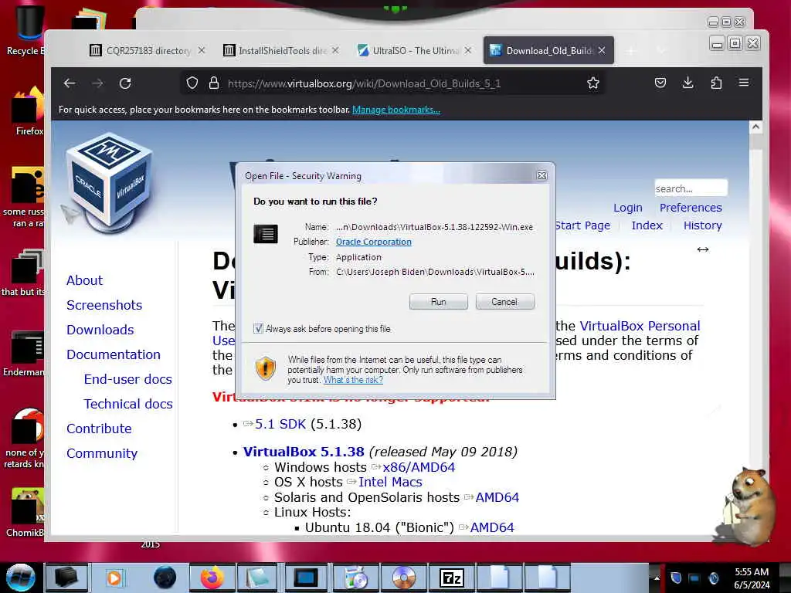Image resolution: width=791 pixels, height=593 pixels.
Task: Open the History link
Action: tap(702, 225)
